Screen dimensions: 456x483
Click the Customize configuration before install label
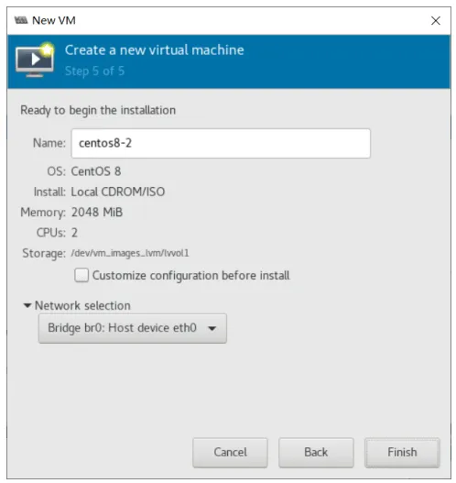tap(190, 275)
